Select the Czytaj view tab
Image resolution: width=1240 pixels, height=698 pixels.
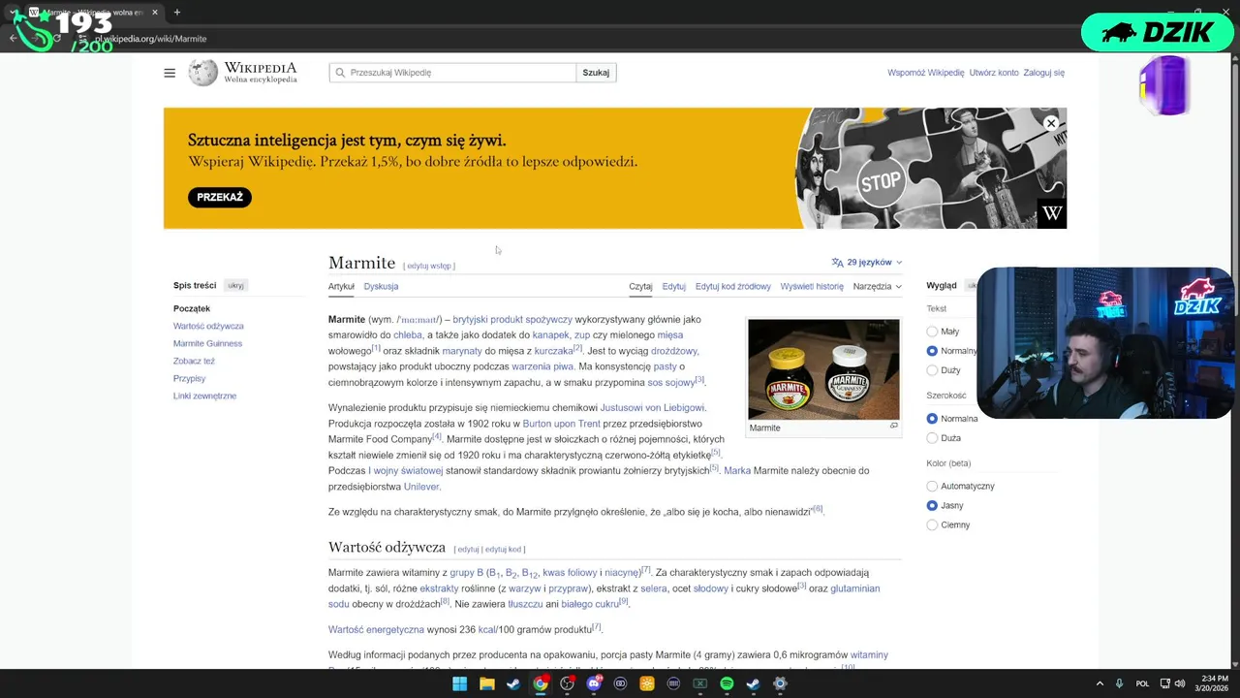(640, 287)
